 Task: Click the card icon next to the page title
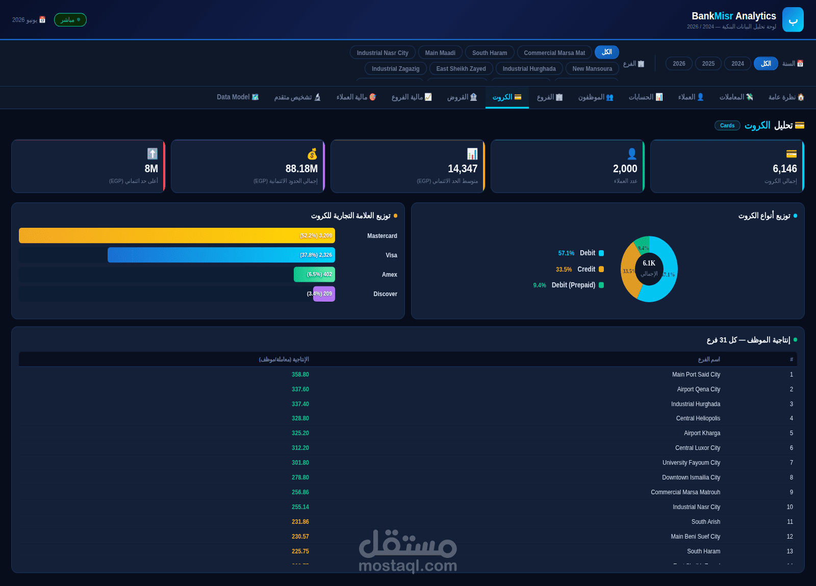click(x=800, y=125)
